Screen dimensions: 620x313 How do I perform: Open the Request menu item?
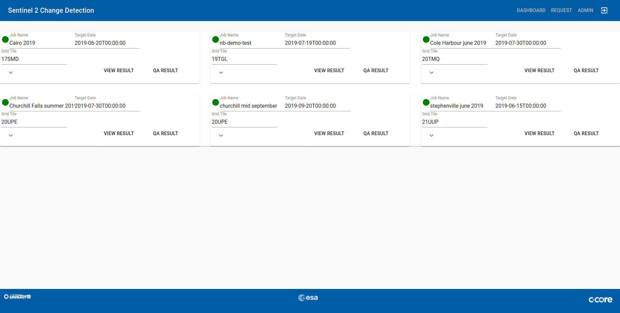(561, 10)
